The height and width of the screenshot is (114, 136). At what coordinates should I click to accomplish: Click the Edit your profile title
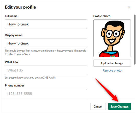coord(20,7)
